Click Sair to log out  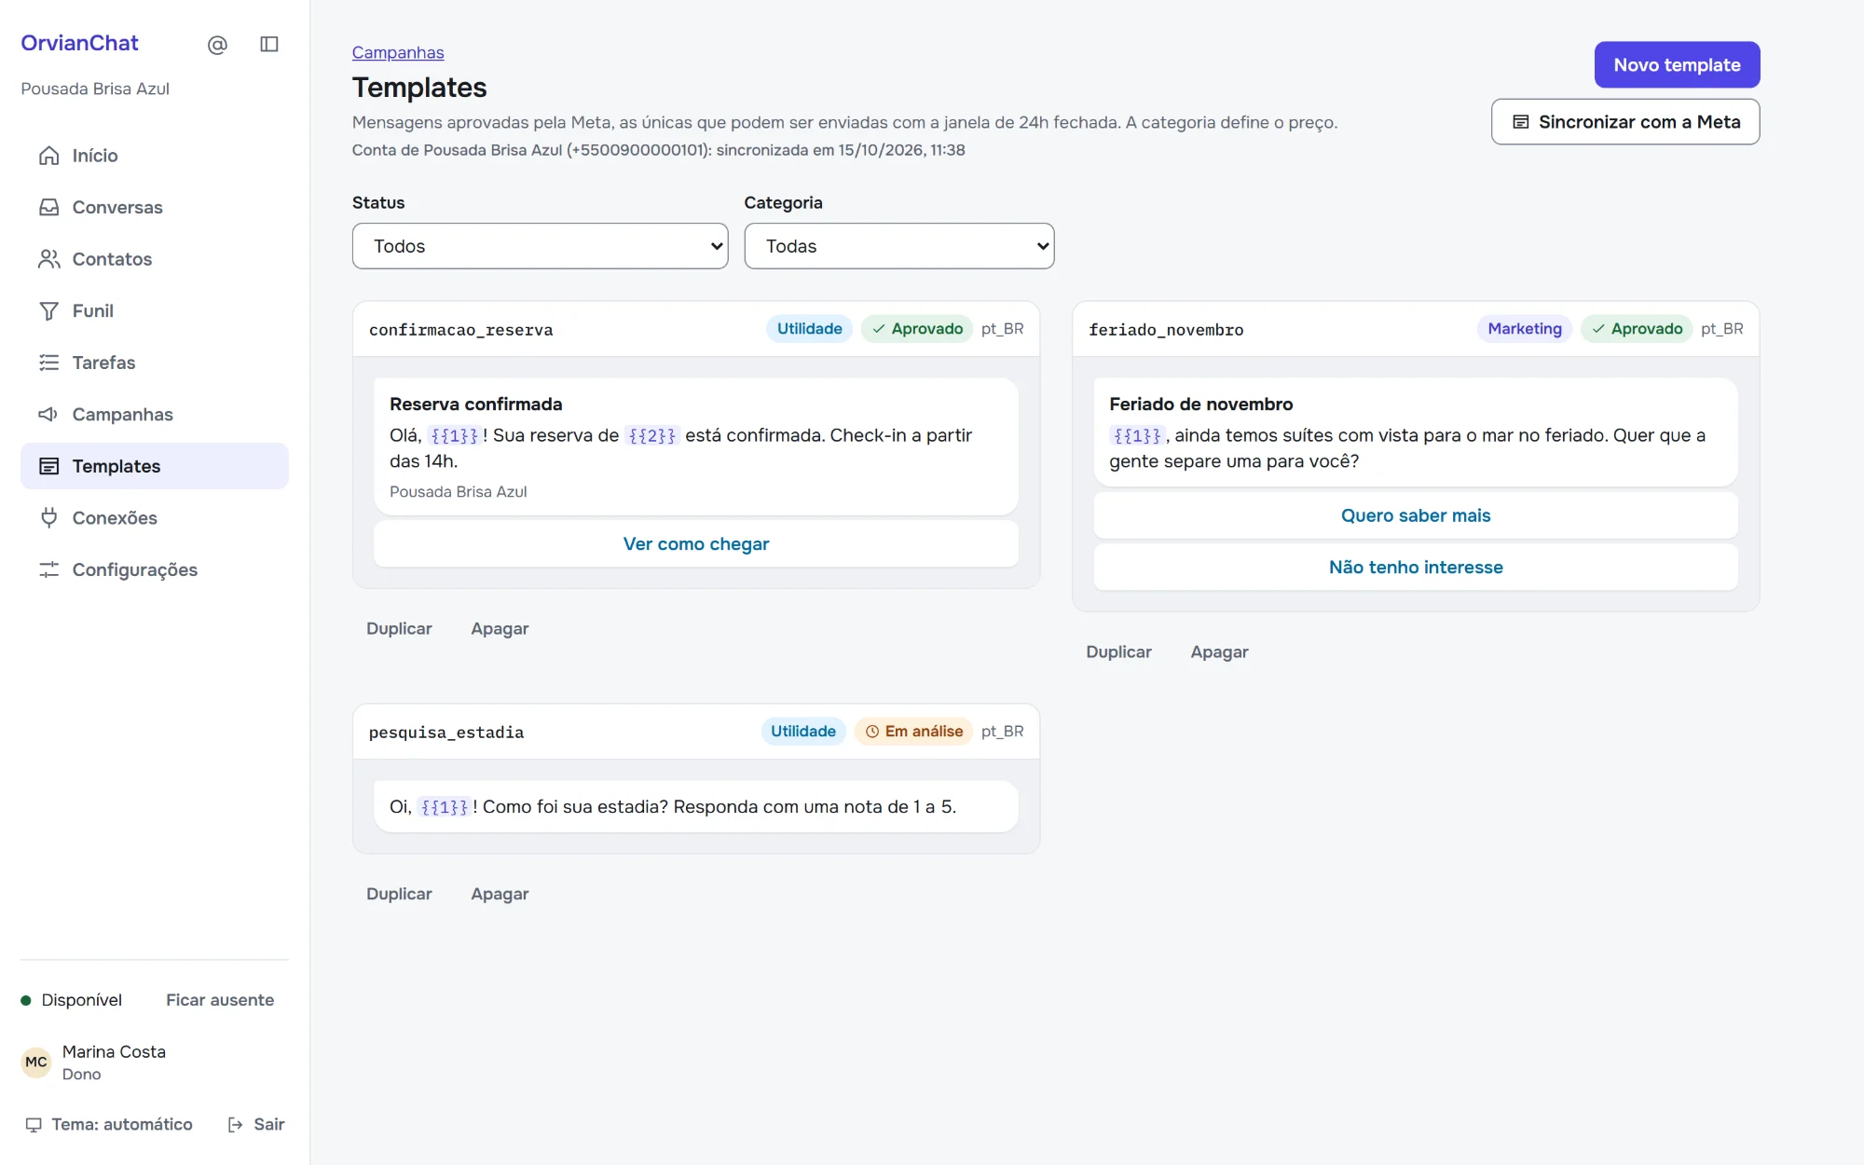tap(256, 1124)
